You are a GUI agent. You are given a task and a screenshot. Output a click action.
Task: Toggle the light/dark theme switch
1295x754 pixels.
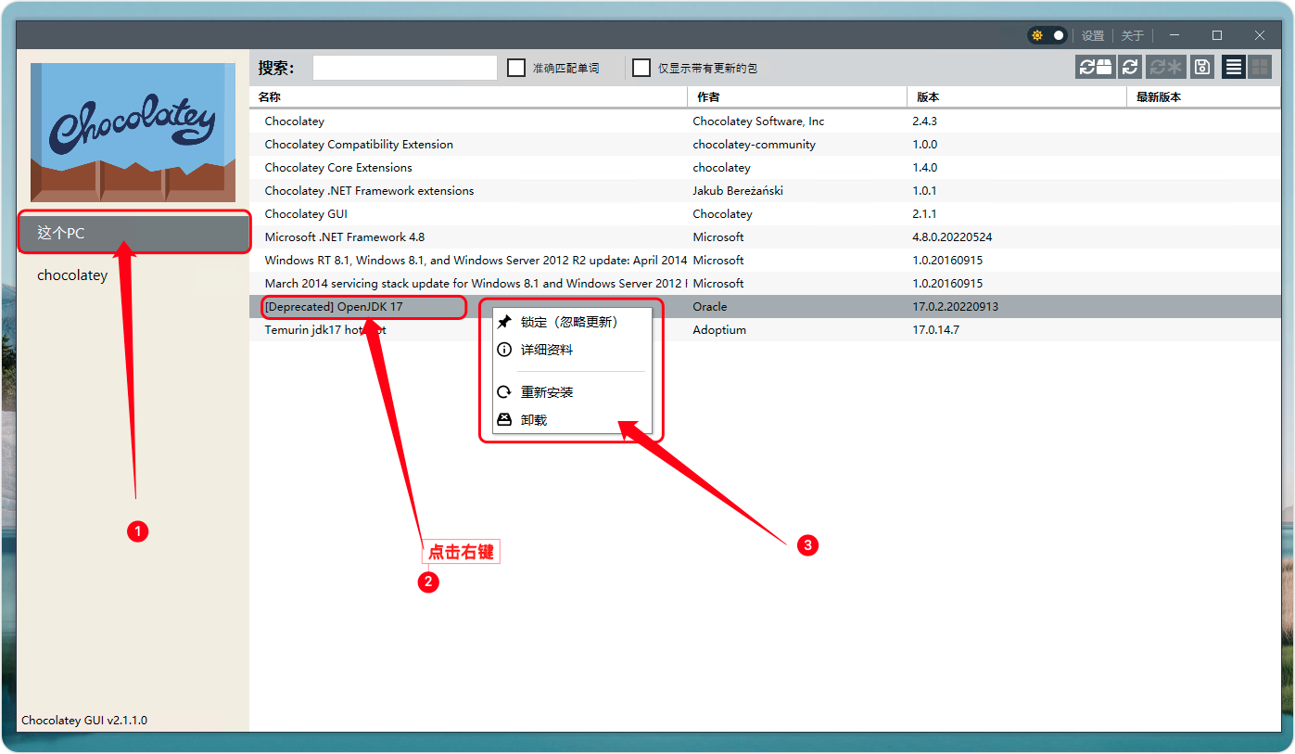click(1047, 35)
